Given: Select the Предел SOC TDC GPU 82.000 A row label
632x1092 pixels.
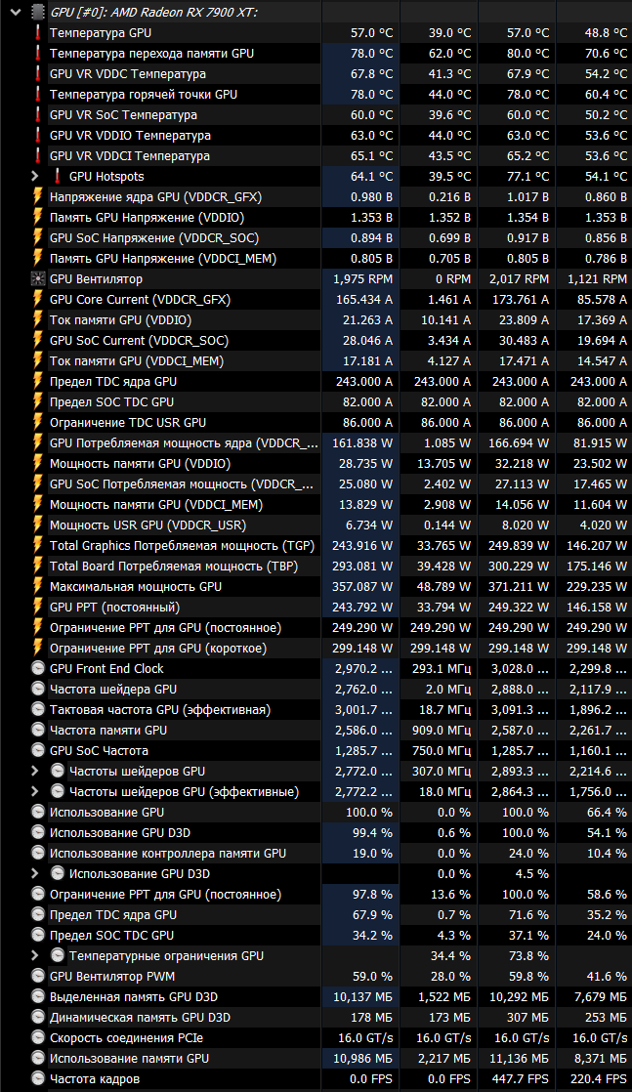Looking at the screenshot, I should coord(112,401).
